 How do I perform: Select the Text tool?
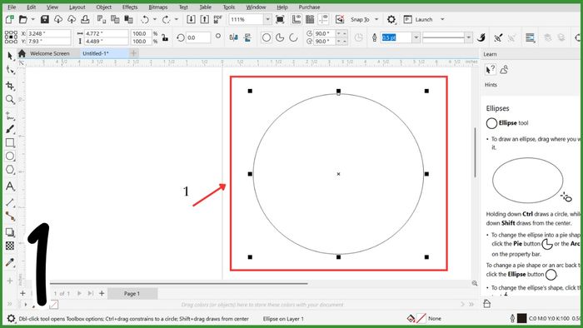pyautogui.click(x=10, y=186)
